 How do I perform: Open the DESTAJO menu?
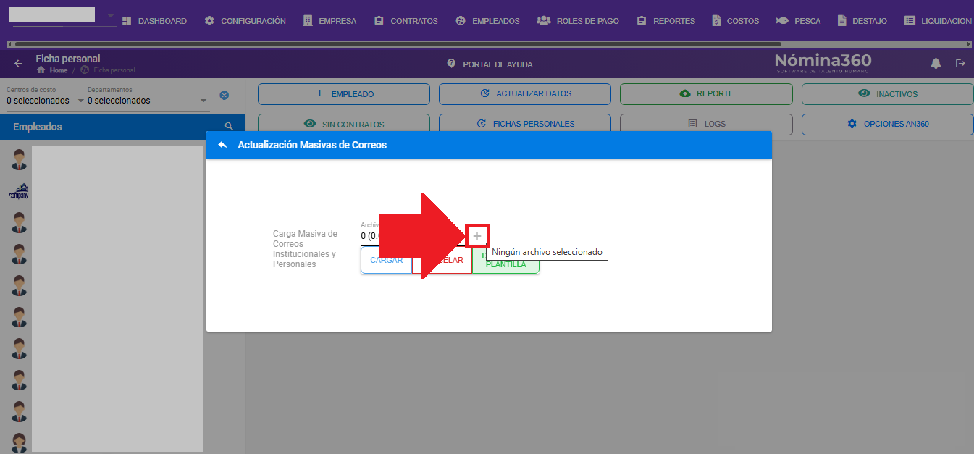[x=862, y=21]
